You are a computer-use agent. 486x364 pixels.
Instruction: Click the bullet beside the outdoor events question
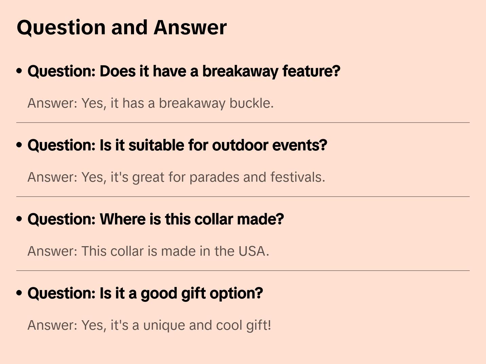pyautogui.click(x=19, y=145)
